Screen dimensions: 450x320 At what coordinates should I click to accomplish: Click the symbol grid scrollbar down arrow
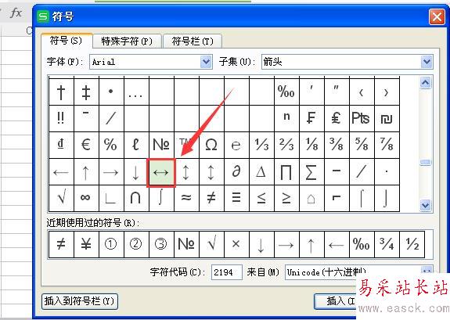click(425, 205)
